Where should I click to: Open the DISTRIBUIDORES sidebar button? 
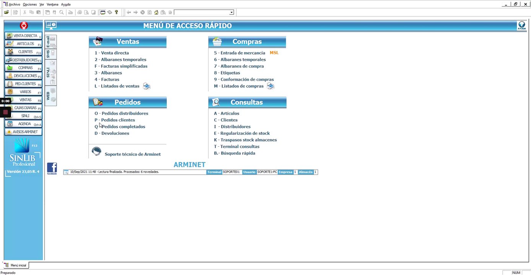coord(24,60)
